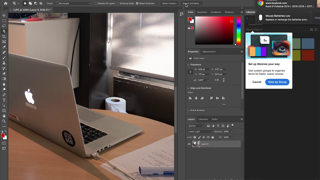Viewport: 320px width, 180px height.
Task: Toggle the layer filter on/off switch
Action: pyautogui.click(x=232, y=125)
